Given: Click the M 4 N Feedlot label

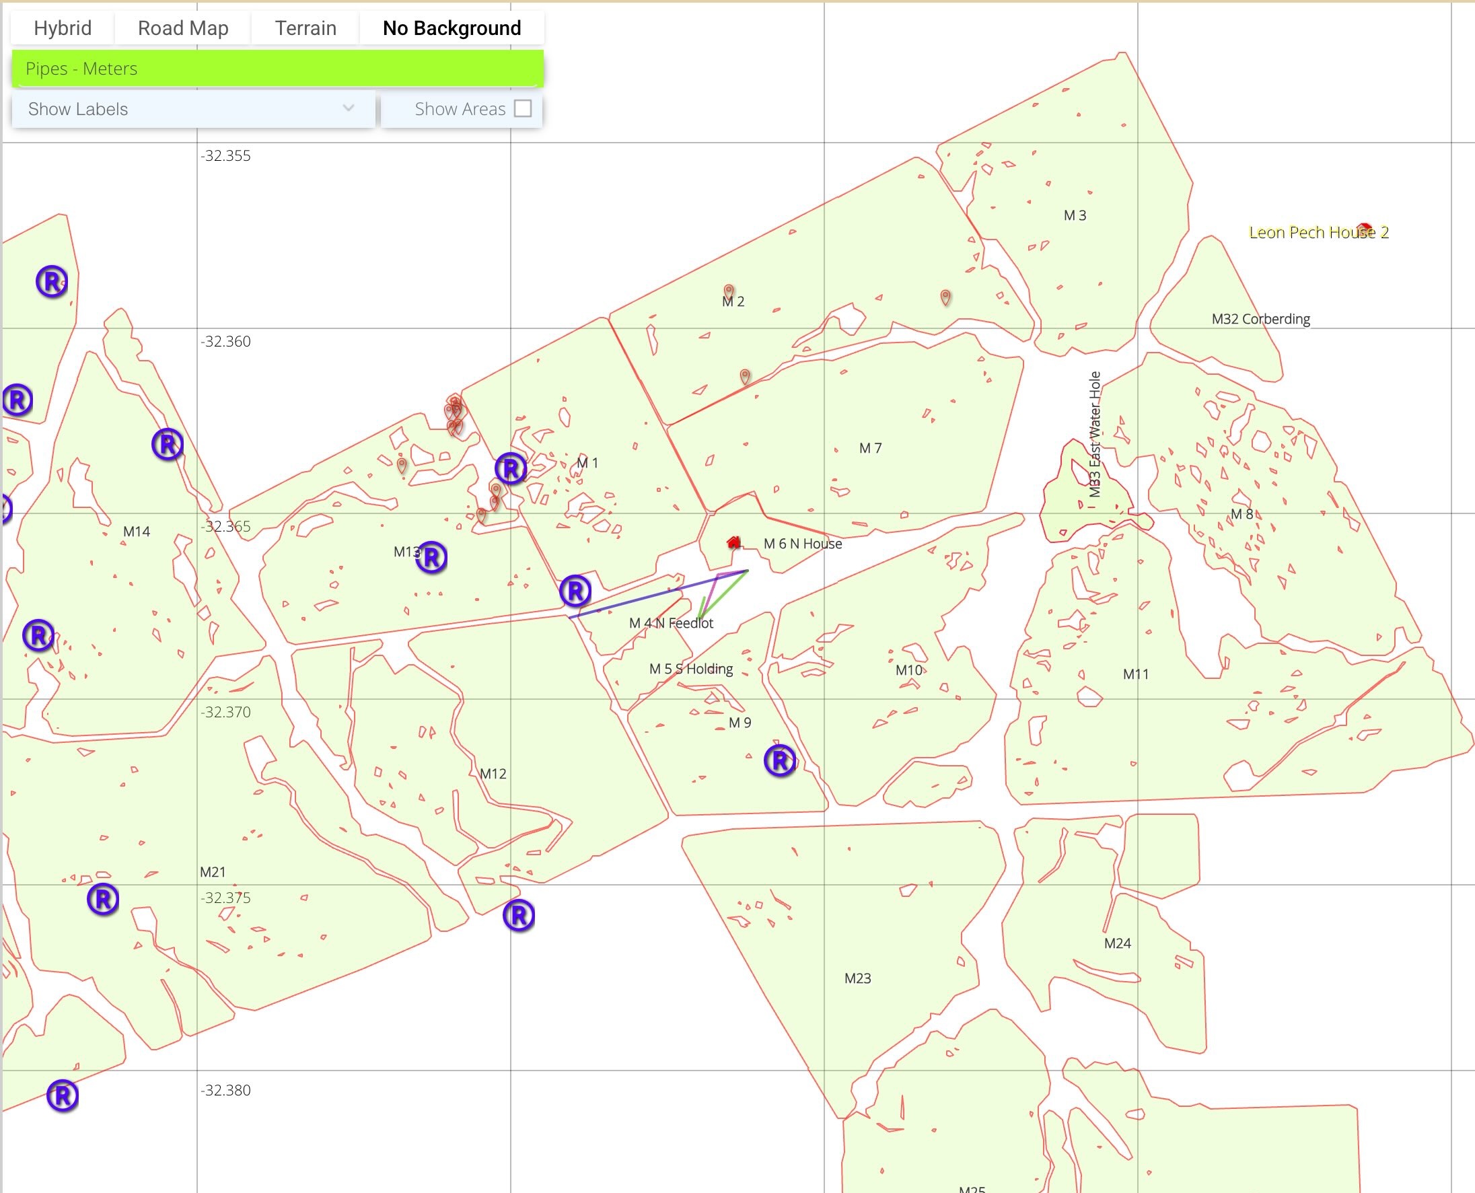Looking at the screenshot, I should click(x=671, y=623).
